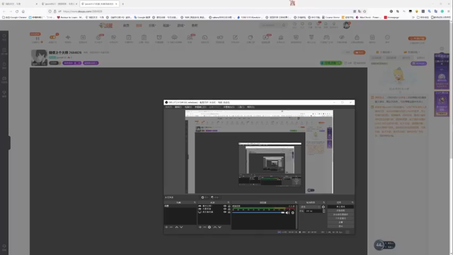Open the audio mixer gear settings icon
This screenshot has height=255, width=453.
point(293,213)
